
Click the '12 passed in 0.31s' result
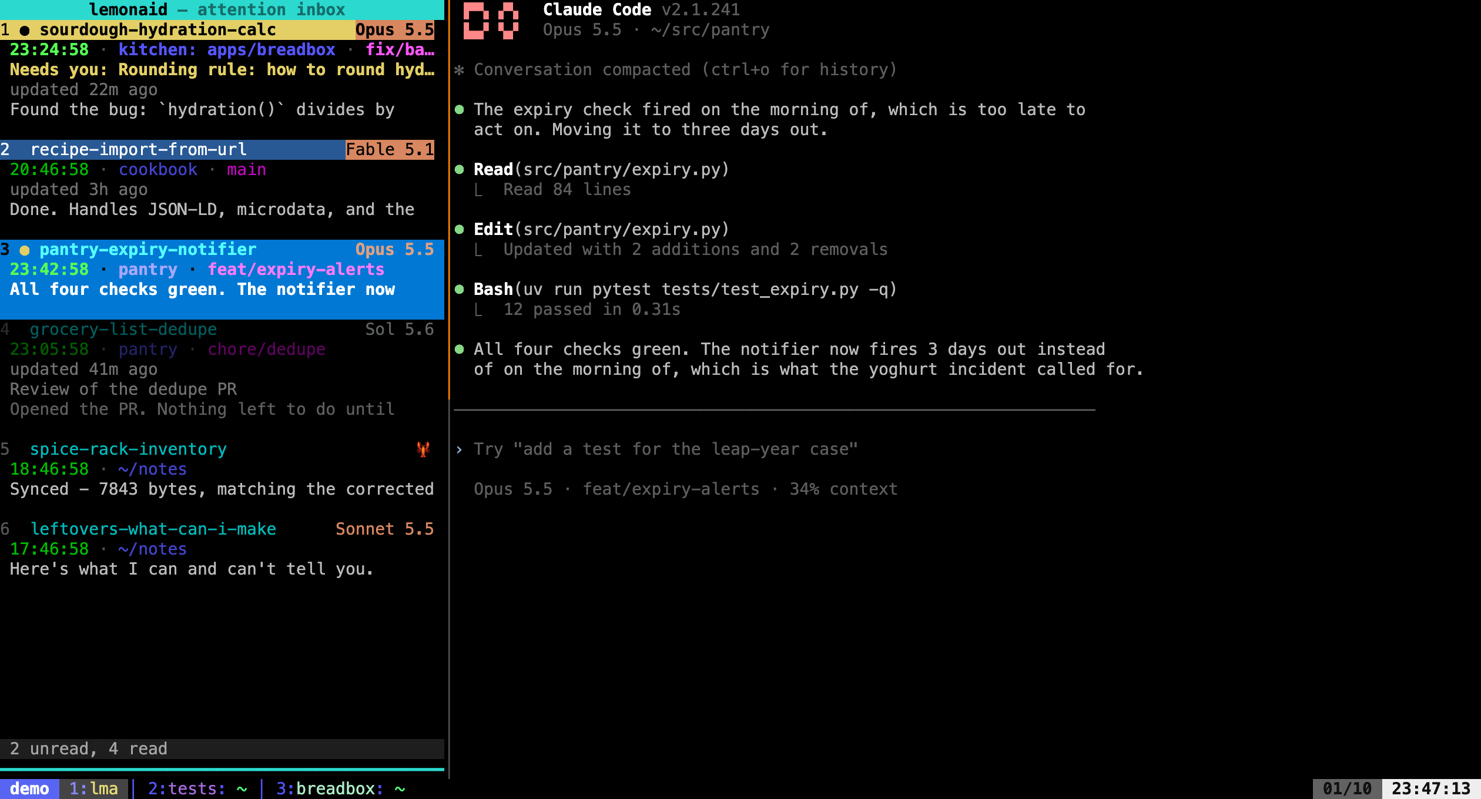coord(592,310)
